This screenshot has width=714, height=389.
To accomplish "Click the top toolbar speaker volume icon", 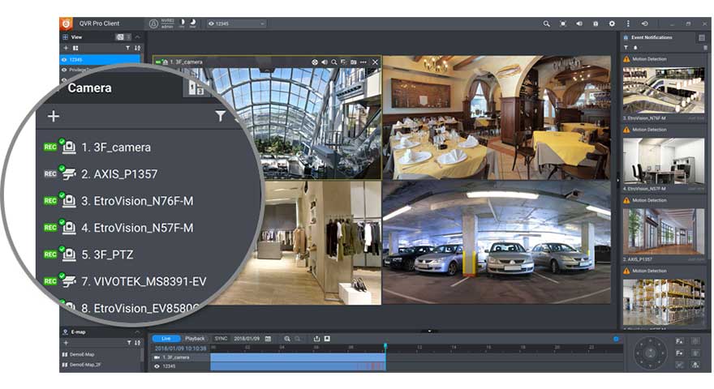I will 579,24.
